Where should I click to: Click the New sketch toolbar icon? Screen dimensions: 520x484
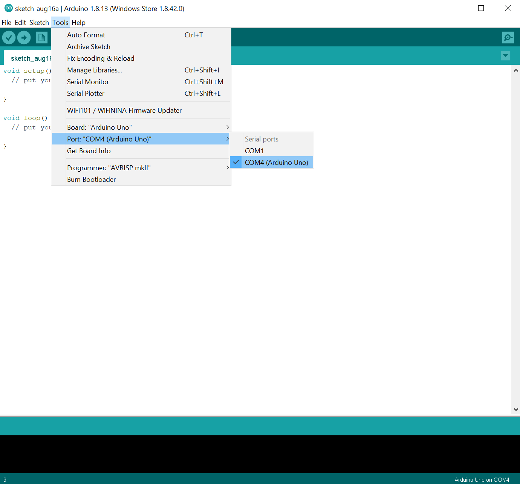click(41, 37)
